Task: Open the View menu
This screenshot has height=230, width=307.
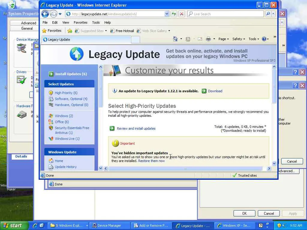Action: click(66, 22)
